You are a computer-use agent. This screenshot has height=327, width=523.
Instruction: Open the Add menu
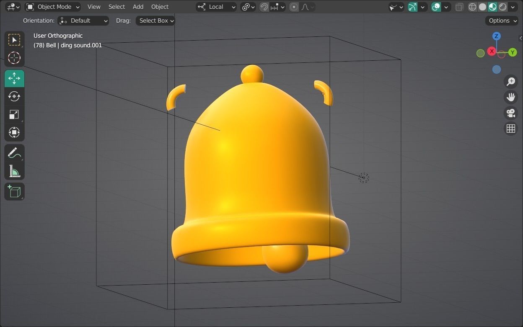coord(138,7)
